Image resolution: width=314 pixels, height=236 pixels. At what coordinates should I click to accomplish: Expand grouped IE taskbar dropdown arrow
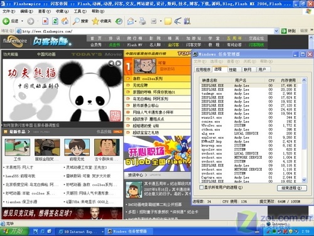pos(102,232)
